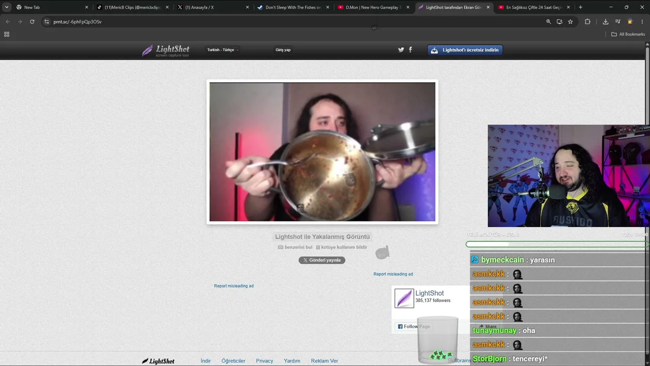Open the Reklam Ver footer link
The width and height of the screenshot is (650, 366).
click(x=324, y=361)
